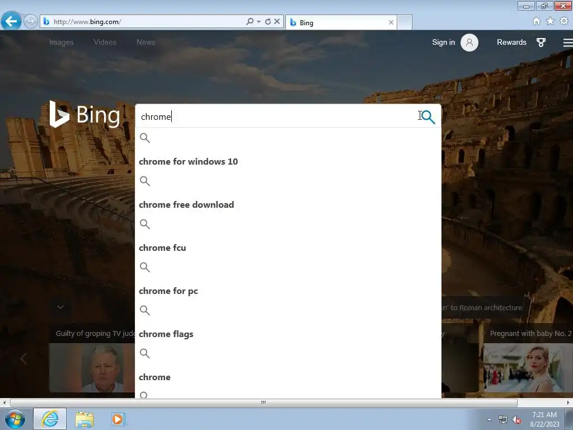Viewport: 573px width, 430px height.
Task: Open the News search category
Action: 146,43
